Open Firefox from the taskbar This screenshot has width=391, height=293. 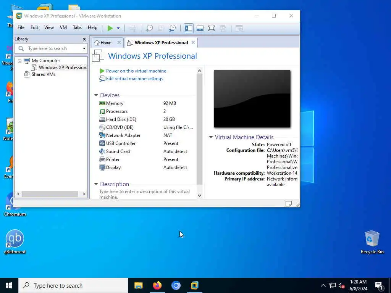(x=157, y=285)
